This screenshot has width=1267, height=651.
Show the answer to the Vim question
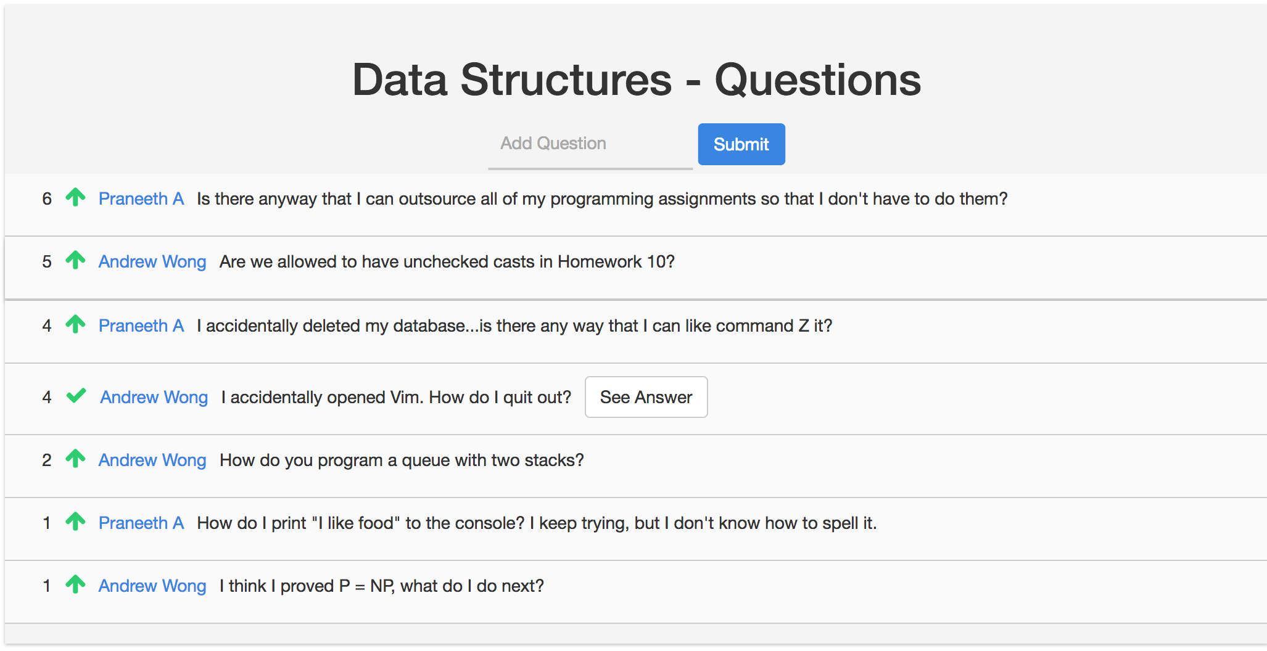[x=646, y=397]
